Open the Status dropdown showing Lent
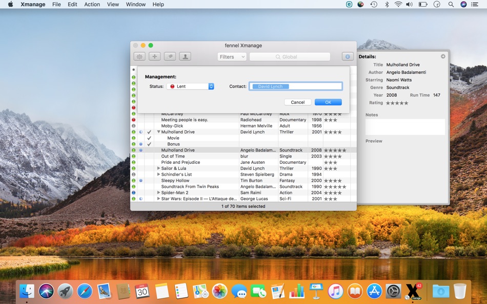Image resolution: width=487 pixels, height=304 pixels. [x=190, y=86]
